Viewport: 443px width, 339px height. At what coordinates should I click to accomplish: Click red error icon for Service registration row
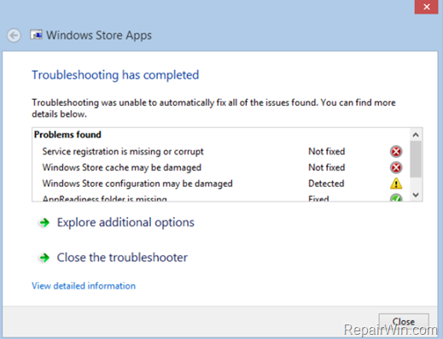396,151
